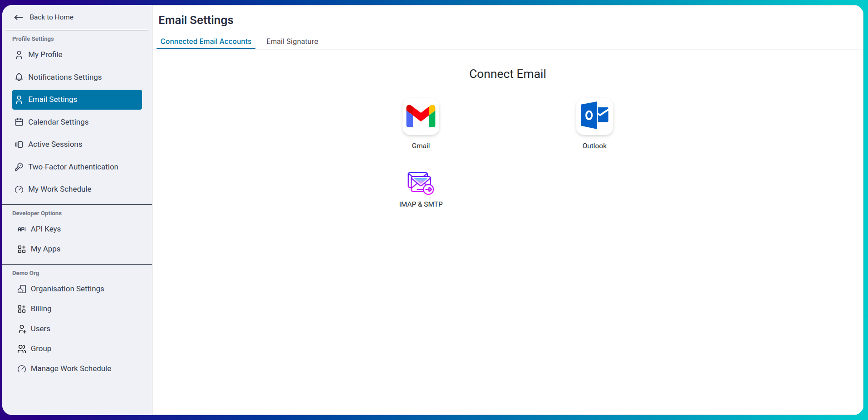Click the Demo Org section header
The width and height of the screenshot is (868, 420).
pyautogui.click(x=25, y=273)
